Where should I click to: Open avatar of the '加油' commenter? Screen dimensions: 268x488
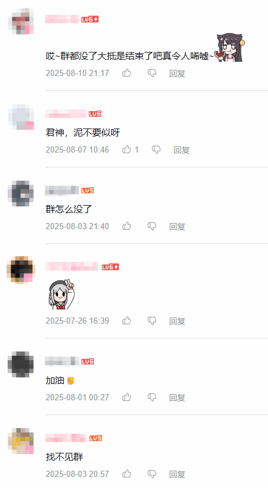(x=20, y=364)
